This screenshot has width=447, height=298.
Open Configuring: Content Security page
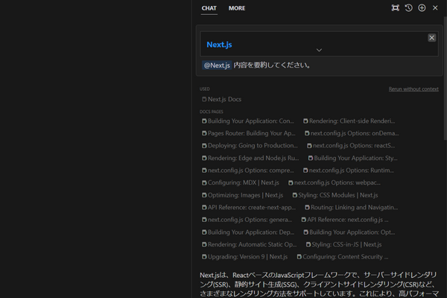[343, 256]
